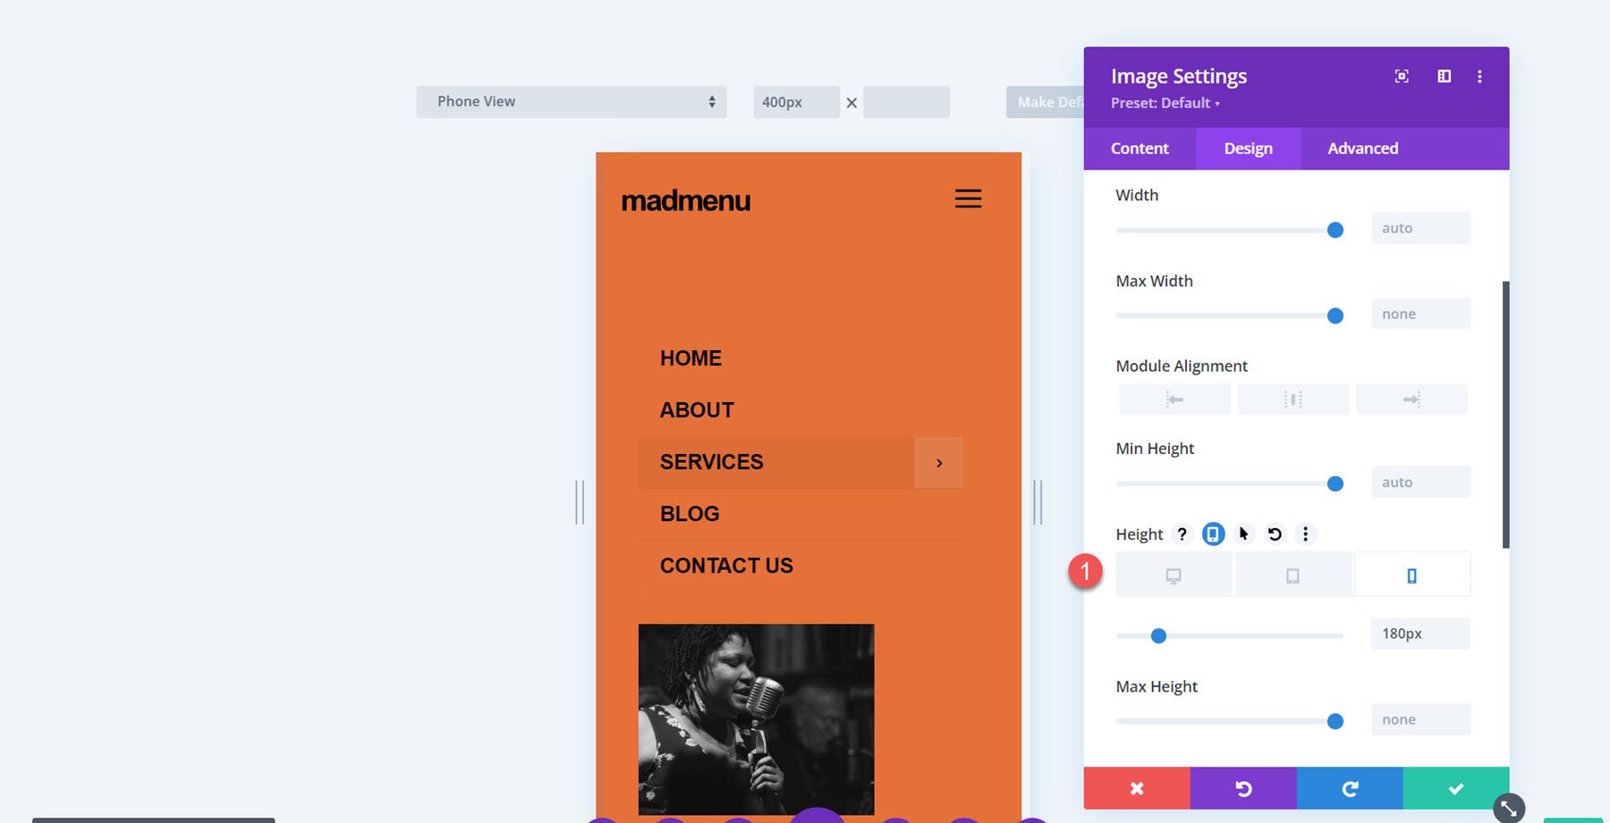Toggle the phone responsive mode for Height
The width and height of the screenshot is (1610, 823).
[1213, 533]
